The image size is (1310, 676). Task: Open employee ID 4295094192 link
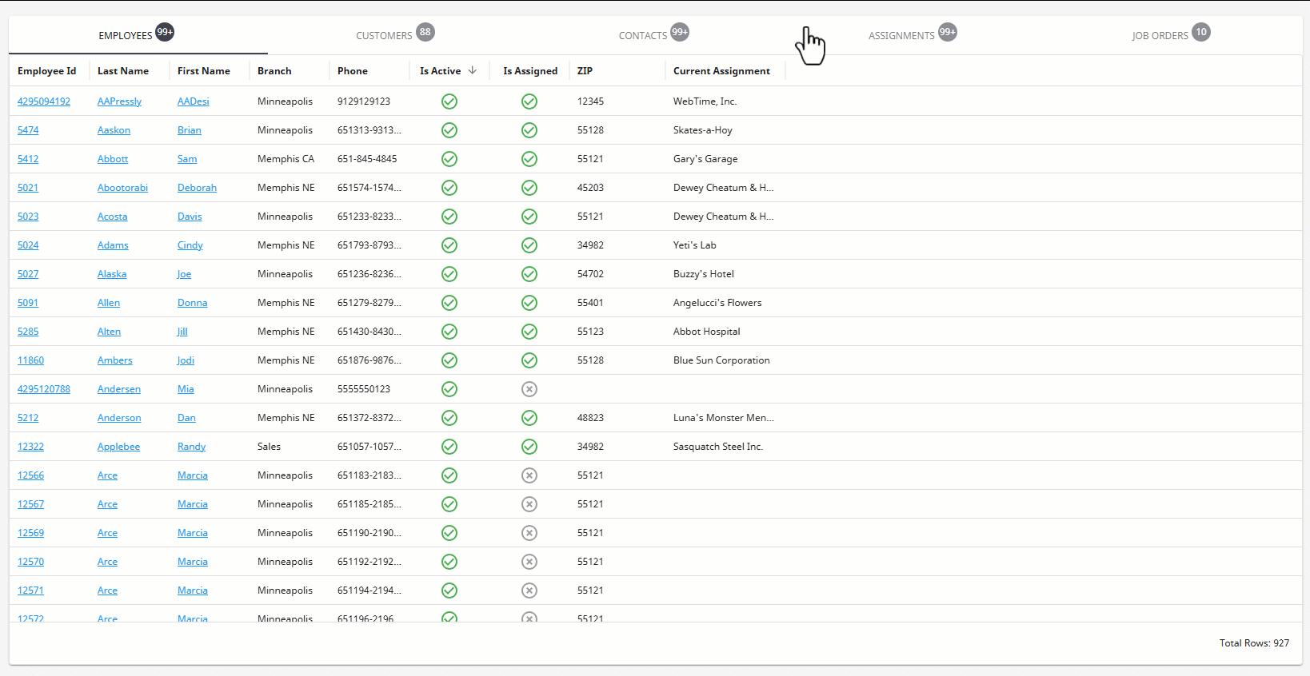pyautogui.click(x=44, y=101)
